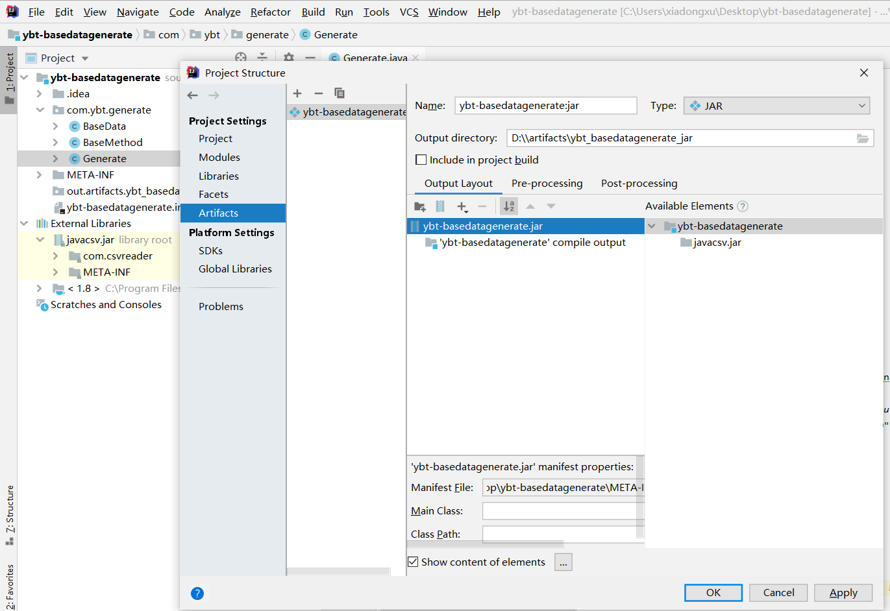Remove the artifact with the minus icon

[318, 93]
